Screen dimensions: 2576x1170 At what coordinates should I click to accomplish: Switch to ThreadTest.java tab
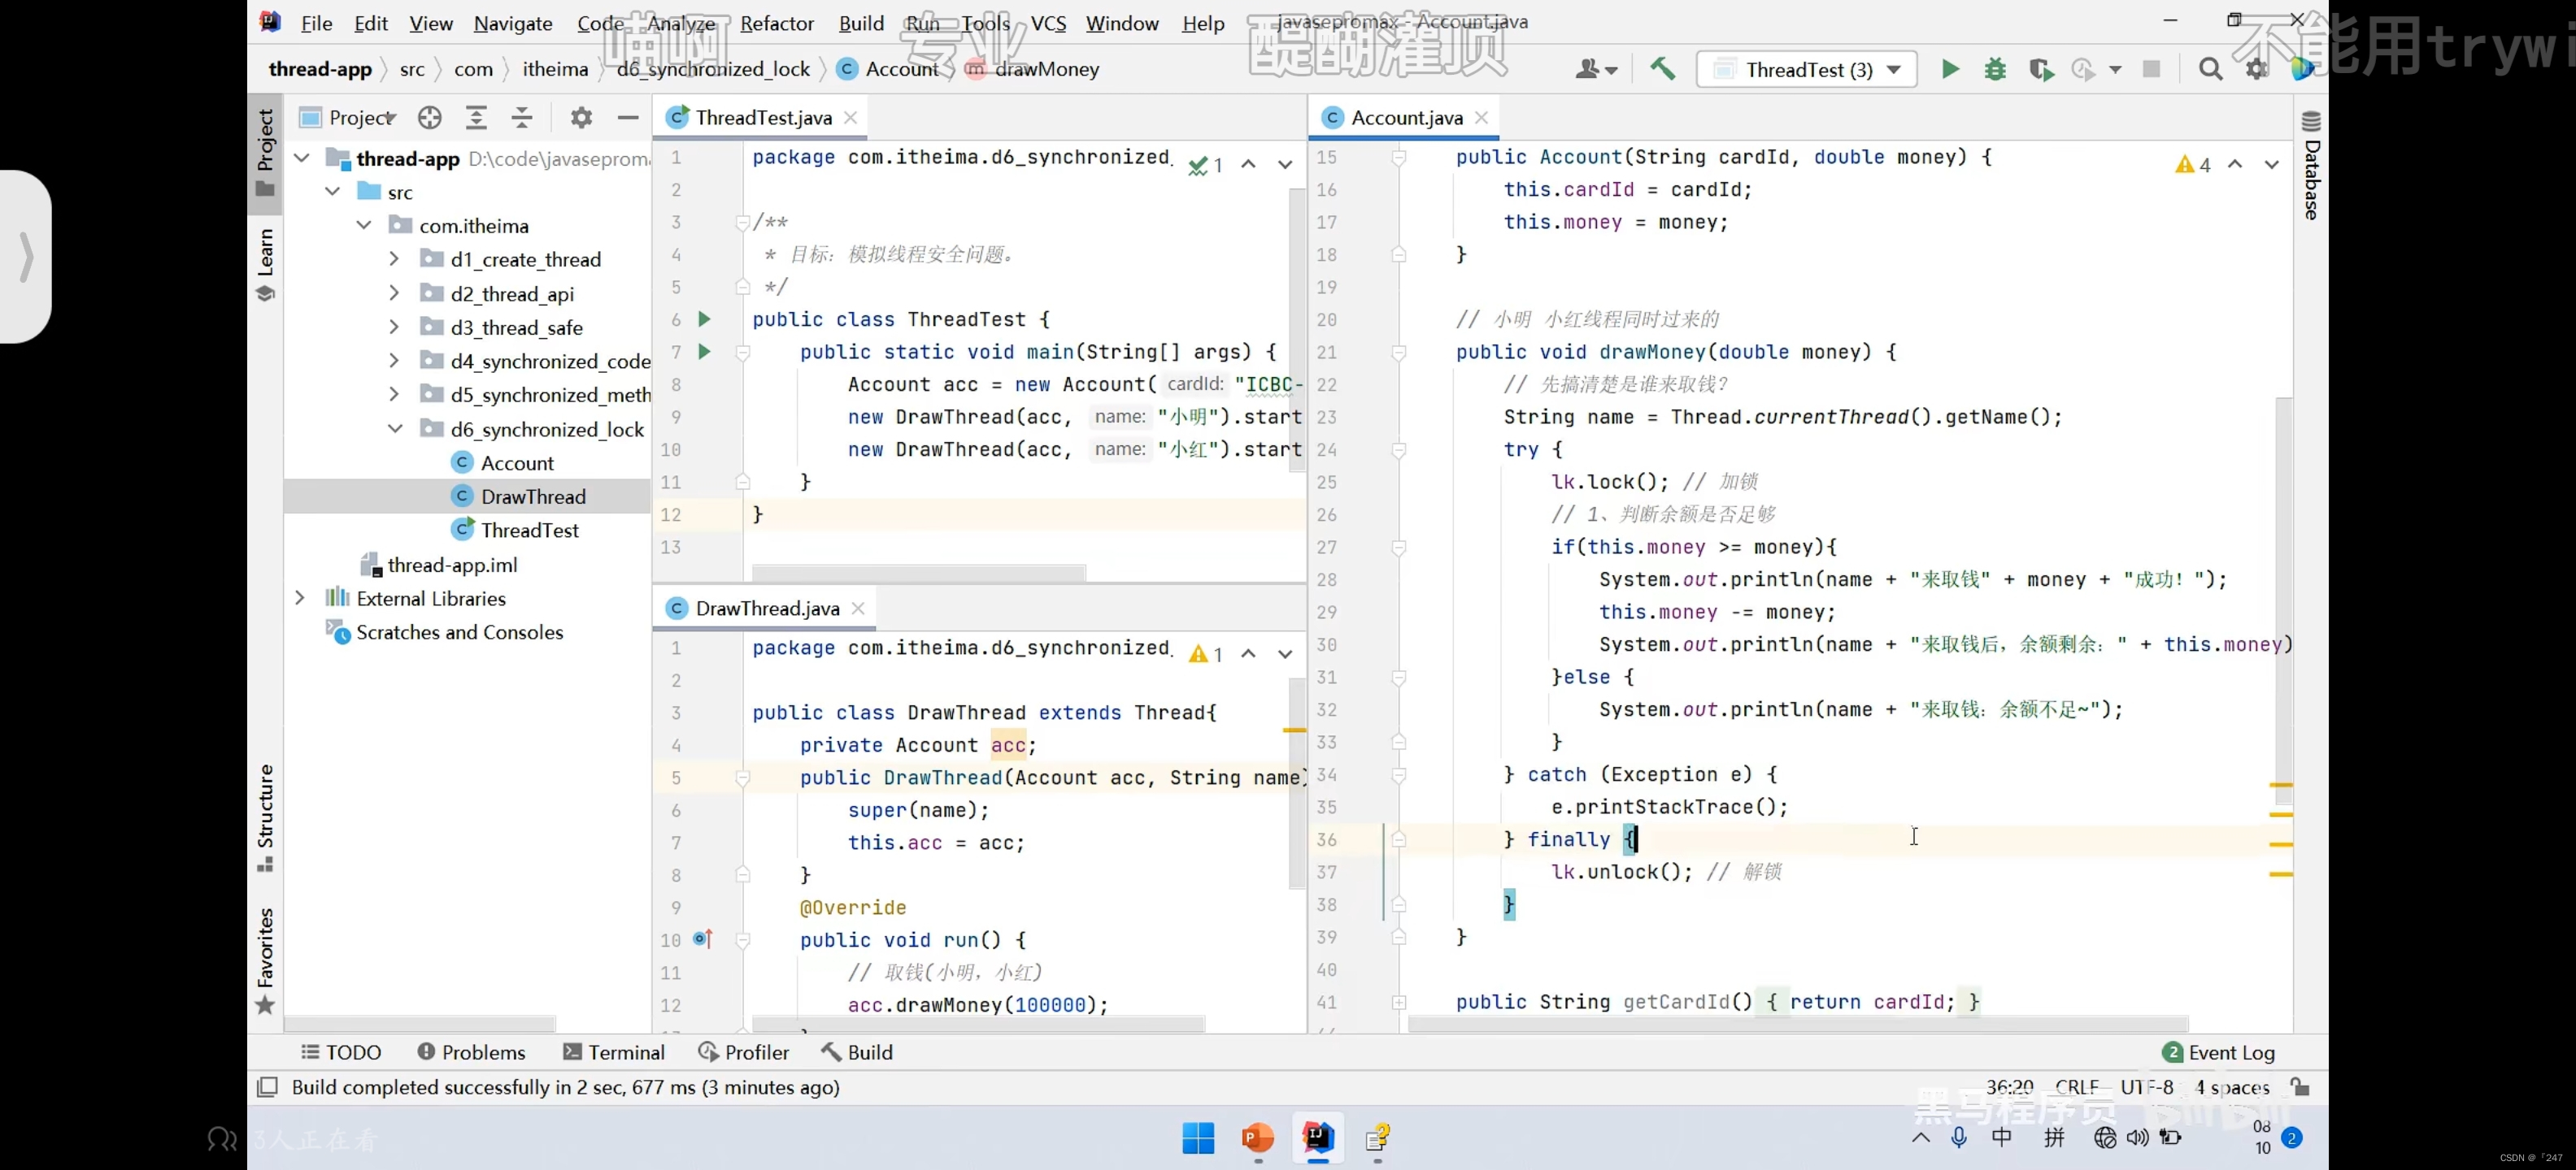(762, 118)
